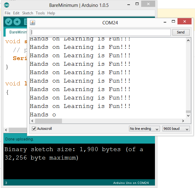This screenshot has height=188, width=195.
Task: Click the Arduino logo in title bar
Action: click(7, 5)
